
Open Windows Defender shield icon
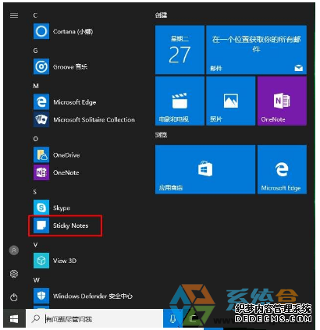[x=41, y=296]
